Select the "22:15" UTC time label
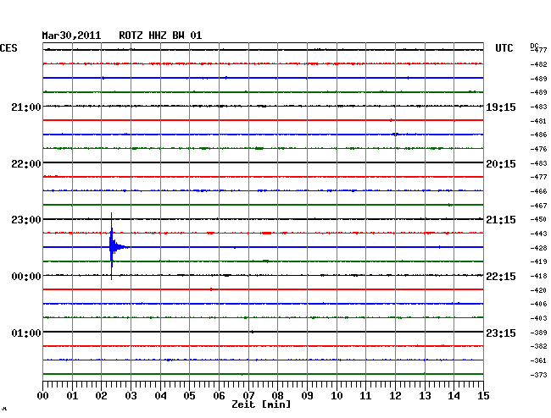This screenshot has width=551, height=418. pos(501,277)
